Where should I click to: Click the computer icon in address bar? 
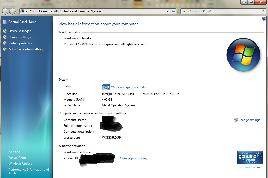tap(22, 11)
